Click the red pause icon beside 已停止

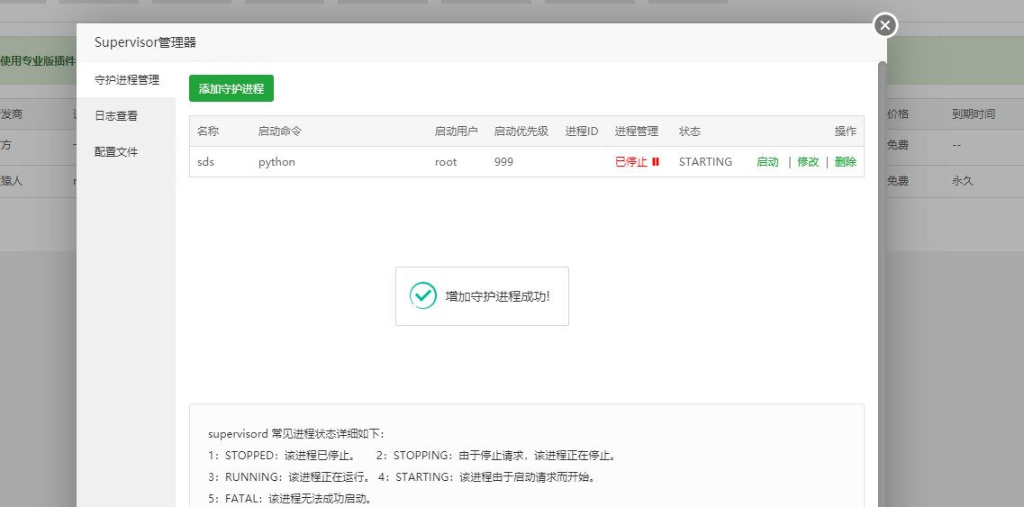pos(655,162)
